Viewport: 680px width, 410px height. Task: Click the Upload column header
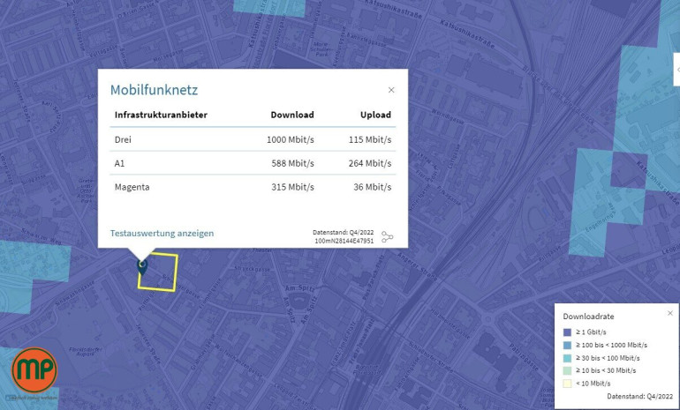[x=375, y=115]
